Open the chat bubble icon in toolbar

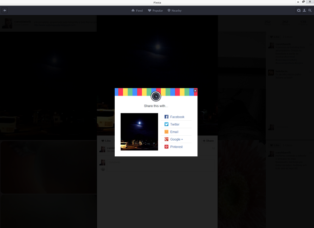click(x=299, y=10)
